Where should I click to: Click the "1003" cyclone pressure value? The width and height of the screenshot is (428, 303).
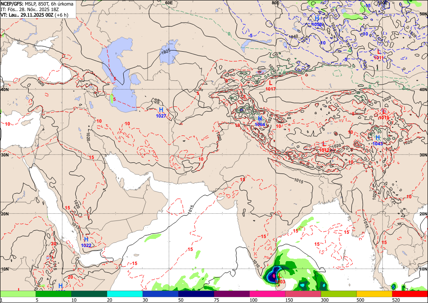click(280, 282)
